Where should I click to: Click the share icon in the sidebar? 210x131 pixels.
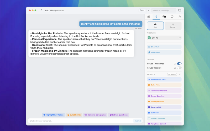180,17
